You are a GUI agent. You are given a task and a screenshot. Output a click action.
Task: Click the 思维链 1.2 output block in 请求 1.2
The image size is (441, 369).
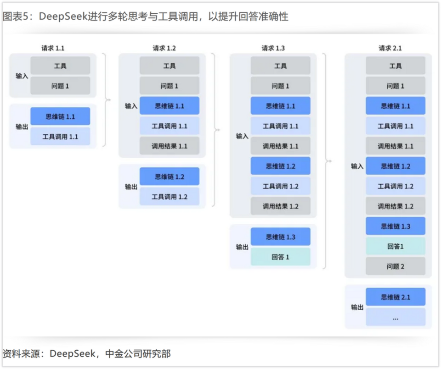click(x=170, y=176)
